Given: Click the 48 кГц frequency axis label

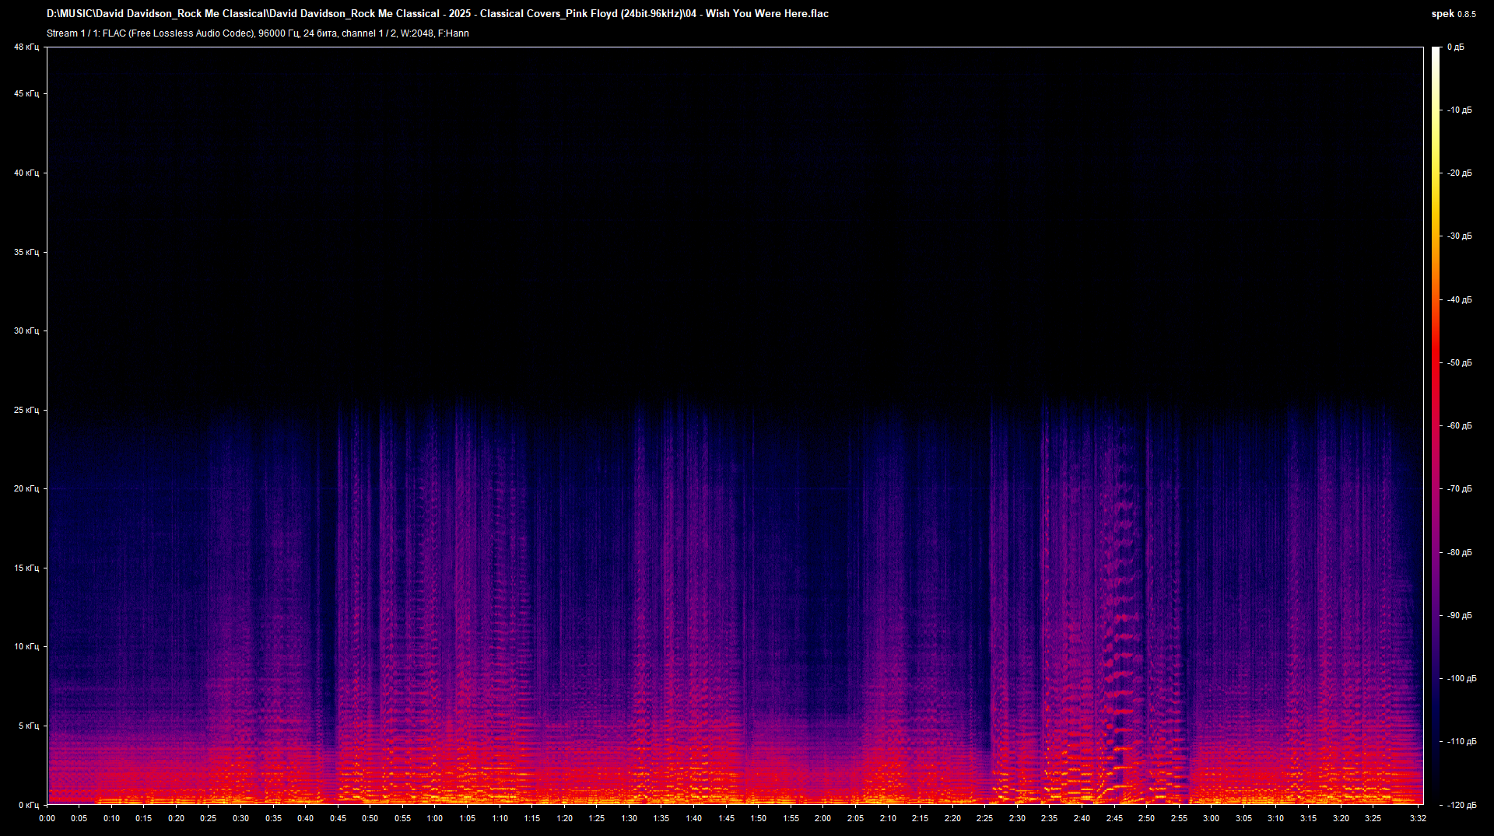Looking at the screenshot, I should tap(26, 47).
